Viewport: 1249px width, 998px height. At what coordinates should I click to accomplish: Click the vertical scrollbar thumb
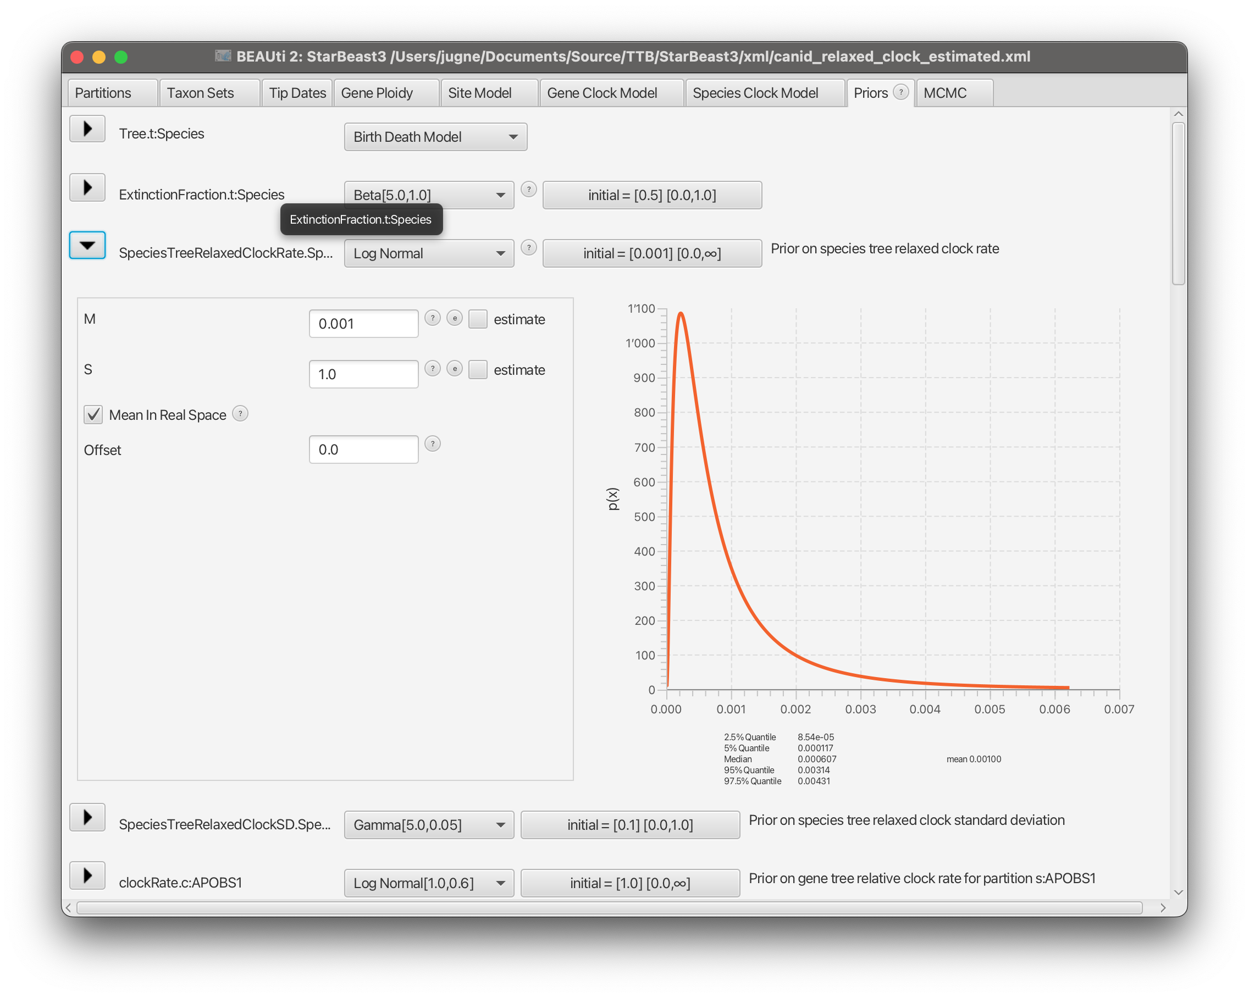[1178, 203]
